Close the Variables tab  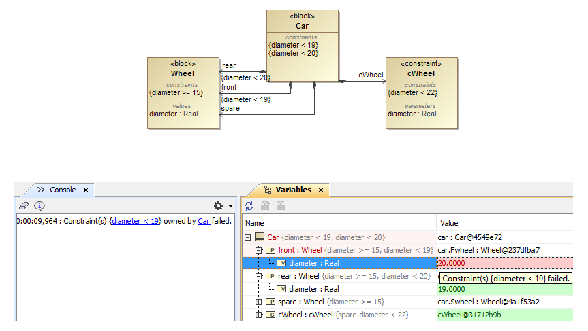click(321, 190)
